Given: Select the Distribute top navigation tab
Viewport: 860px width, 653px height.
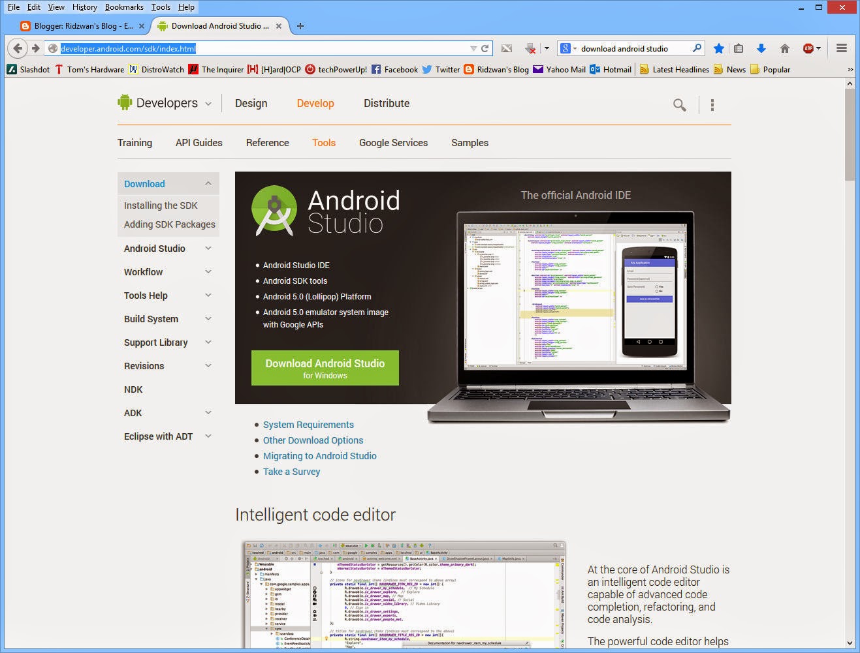Looking at the screenshot, I should tap(387, 103).
